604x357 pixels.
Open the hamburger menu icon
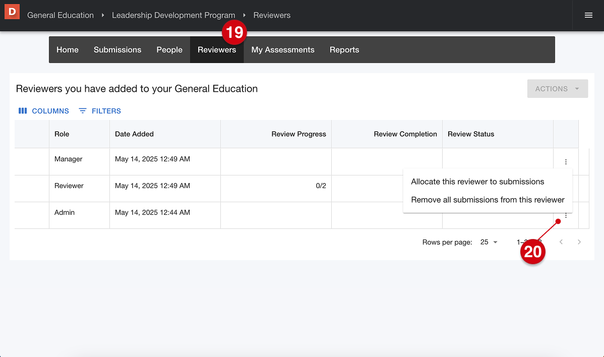pyautogui.click(x=588, y=16)
